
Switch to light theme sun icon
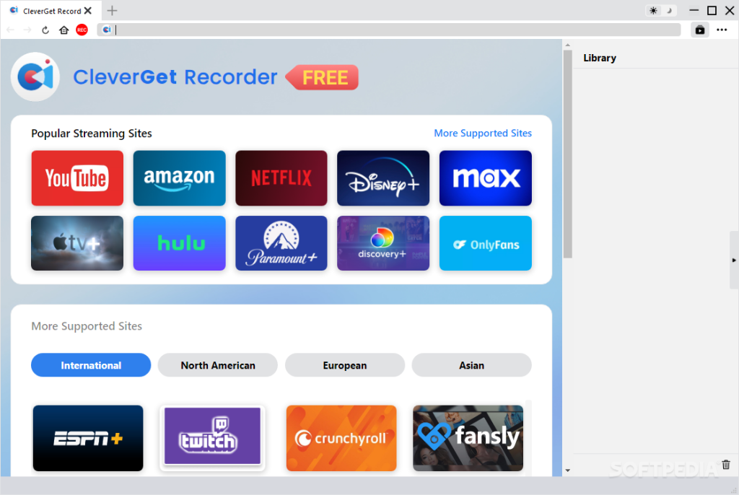tap(653, 10)
